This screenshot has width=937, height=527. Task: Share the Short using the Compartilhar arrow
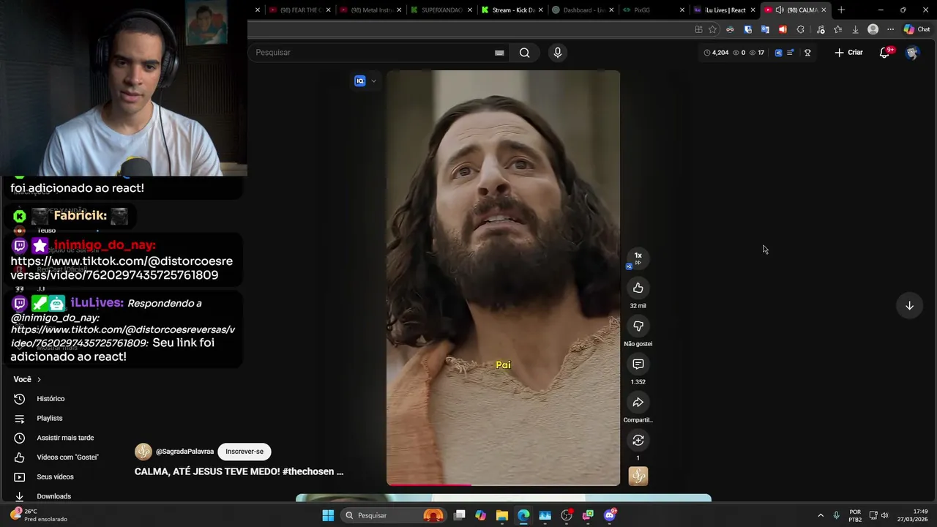tap(638, 403)
